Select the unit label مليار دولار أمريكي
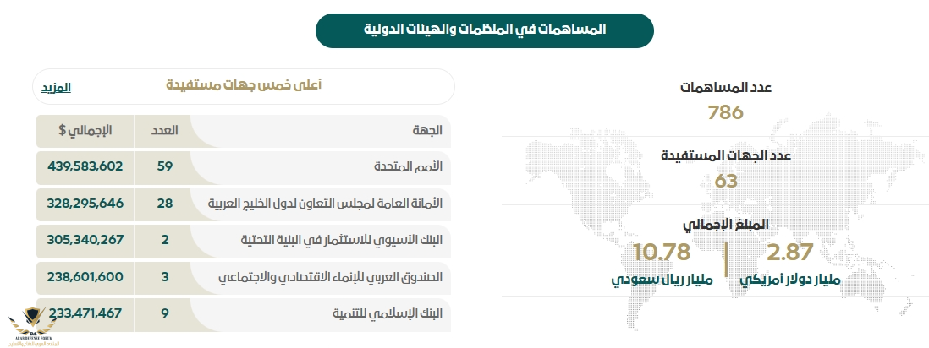 click(789, 280)
